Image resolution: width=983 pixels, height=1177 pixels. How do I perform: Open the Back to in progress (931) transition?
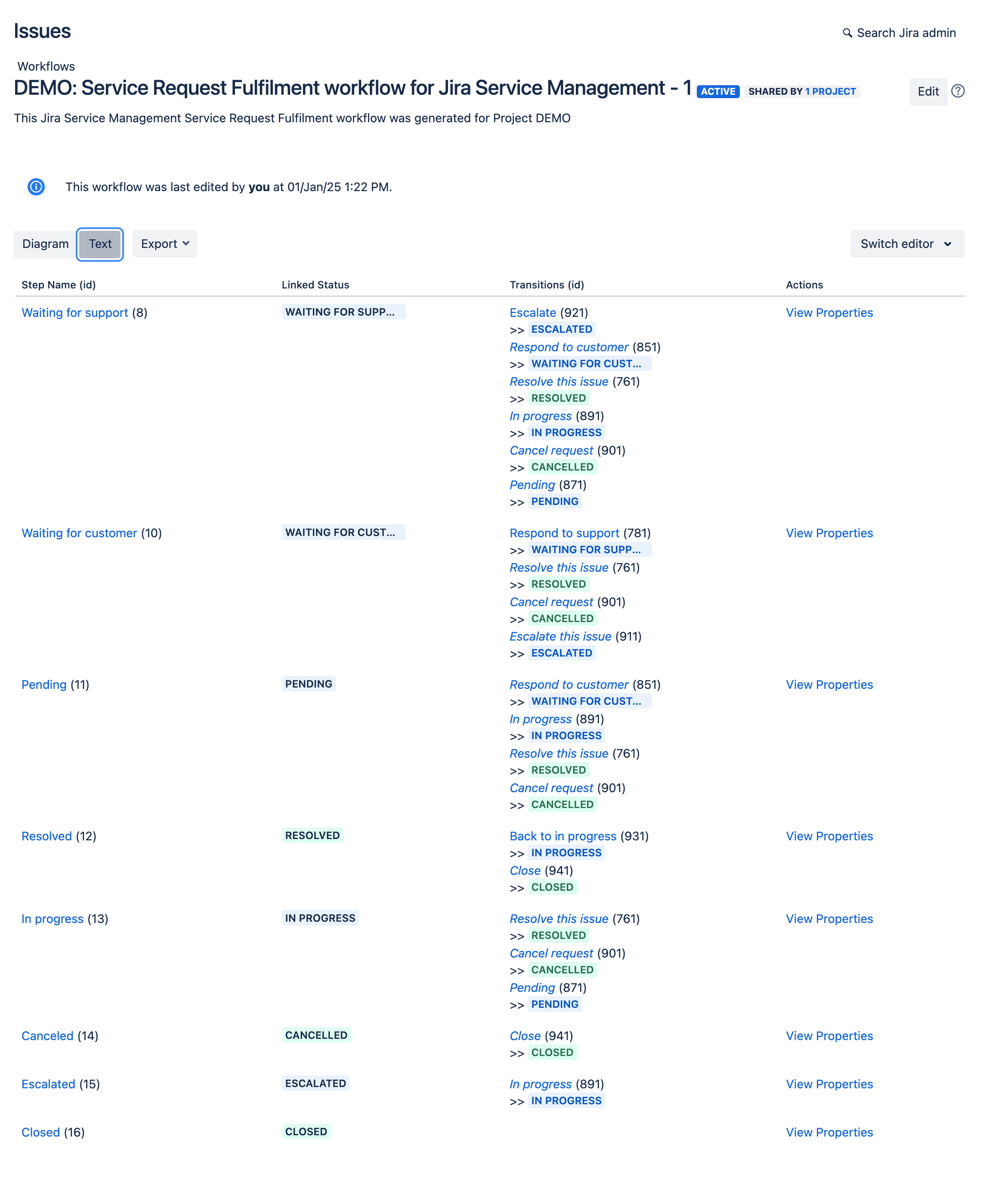[563, 836]
